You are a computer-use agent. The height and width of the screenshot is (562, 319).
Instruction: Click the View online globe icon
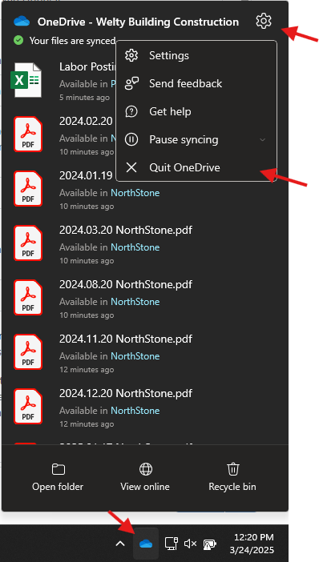[x=145, y=469]
